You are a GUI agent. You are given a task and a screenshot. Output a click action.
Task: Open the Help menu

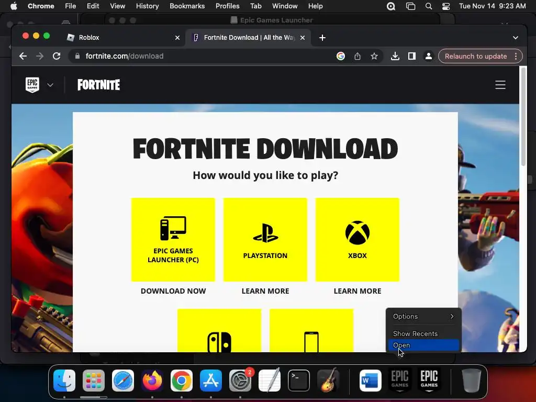315,6
